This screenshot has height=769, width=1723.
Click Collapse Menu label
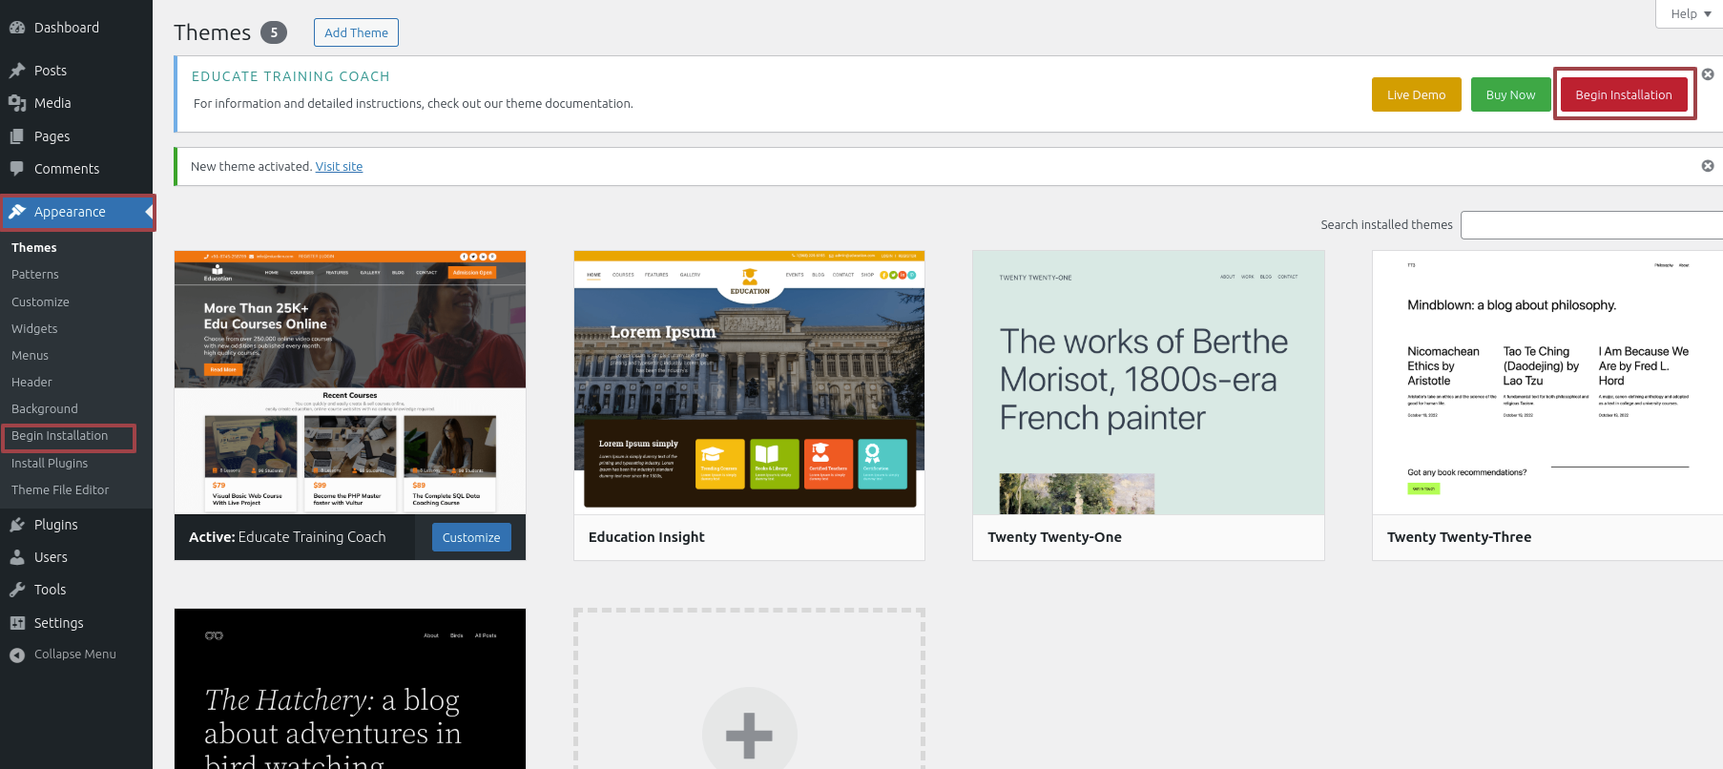(x=75, y=655)
